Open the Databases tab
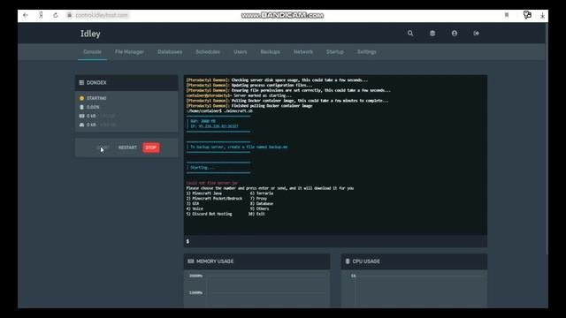 [x=170, y=52]
